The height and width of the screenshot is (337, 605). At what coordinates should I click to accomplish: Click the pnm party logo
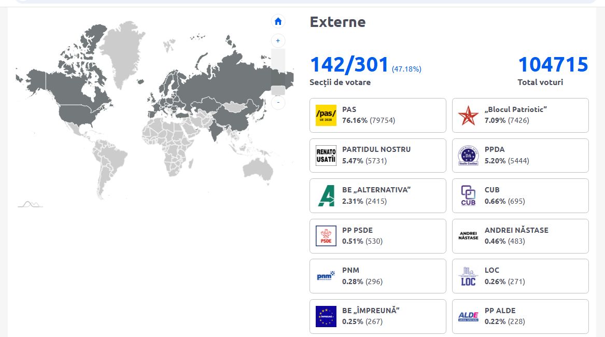point(326,276)
